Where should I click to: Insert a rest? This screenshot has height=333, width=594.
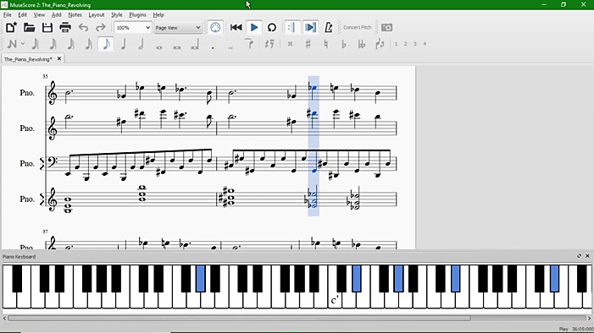point(269,44)
